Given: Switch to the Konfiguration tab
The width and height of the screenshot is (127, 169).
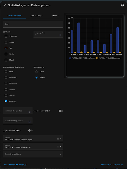Looking at the screenshot, I should coord(14,16).
